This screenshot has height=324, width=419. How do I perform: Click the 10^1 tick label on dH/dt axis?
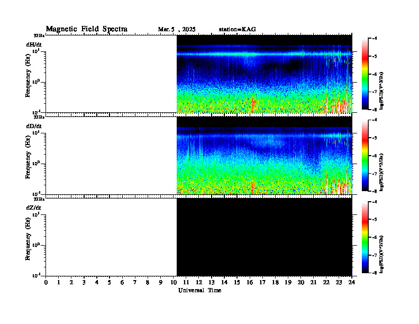[x=36, y=51]
